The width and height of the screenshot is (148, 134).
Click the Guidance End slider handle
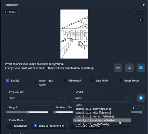coord(141,112)
